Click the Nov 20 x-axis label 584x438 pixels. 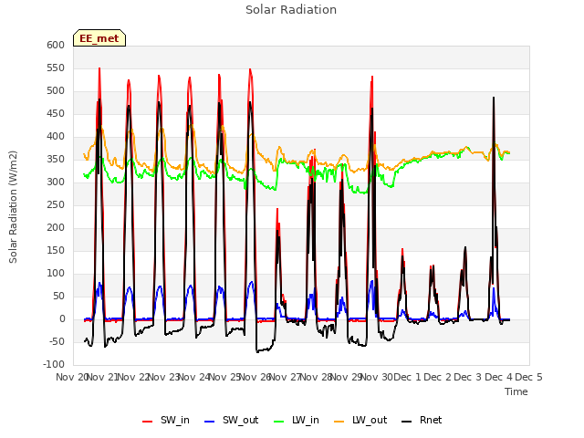pos(71,377)
